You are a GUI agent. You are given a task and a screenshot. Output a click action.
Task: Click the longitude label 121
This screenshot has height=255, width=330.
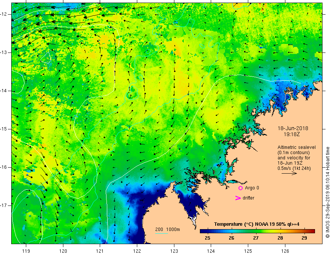[x=100, y=251]
